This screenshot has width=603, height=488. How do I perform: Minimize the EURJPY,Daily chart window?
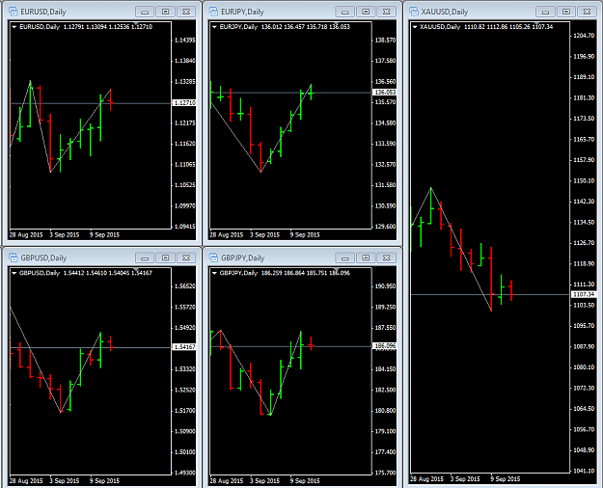[345, 12]
